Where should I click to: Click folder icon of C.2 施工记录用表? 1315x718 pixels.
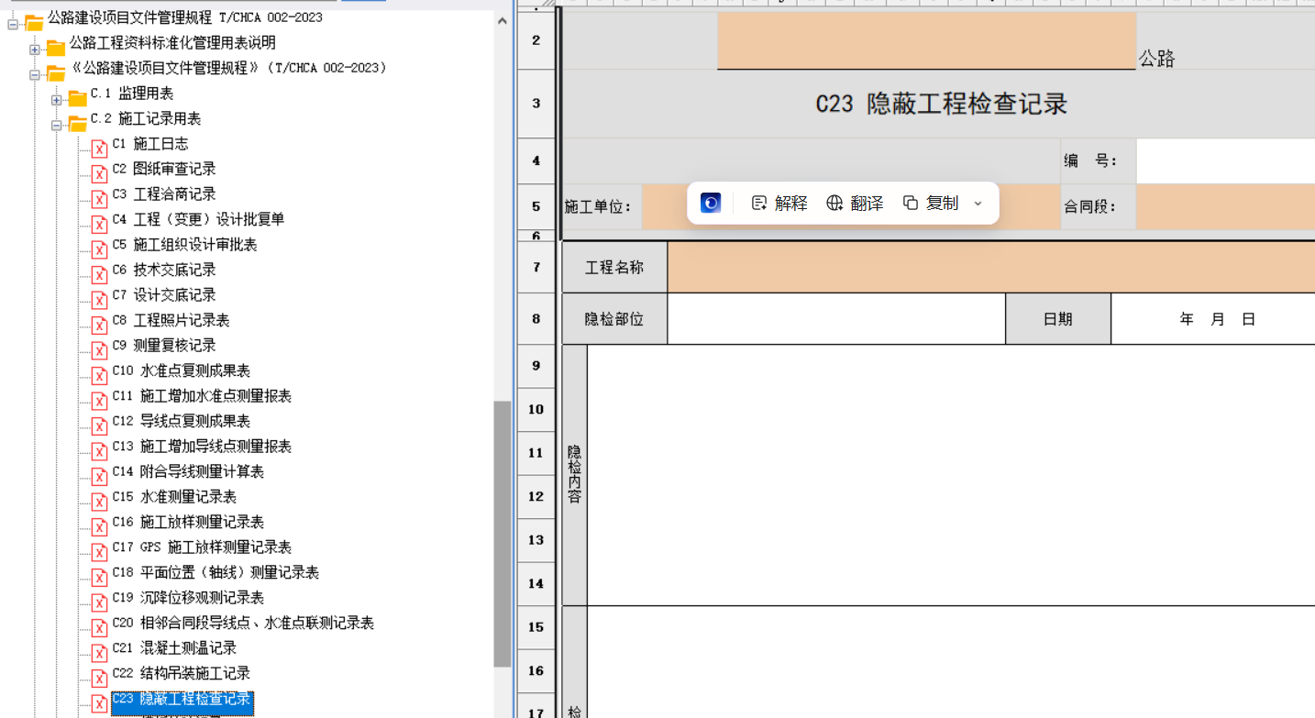(77, 123)
